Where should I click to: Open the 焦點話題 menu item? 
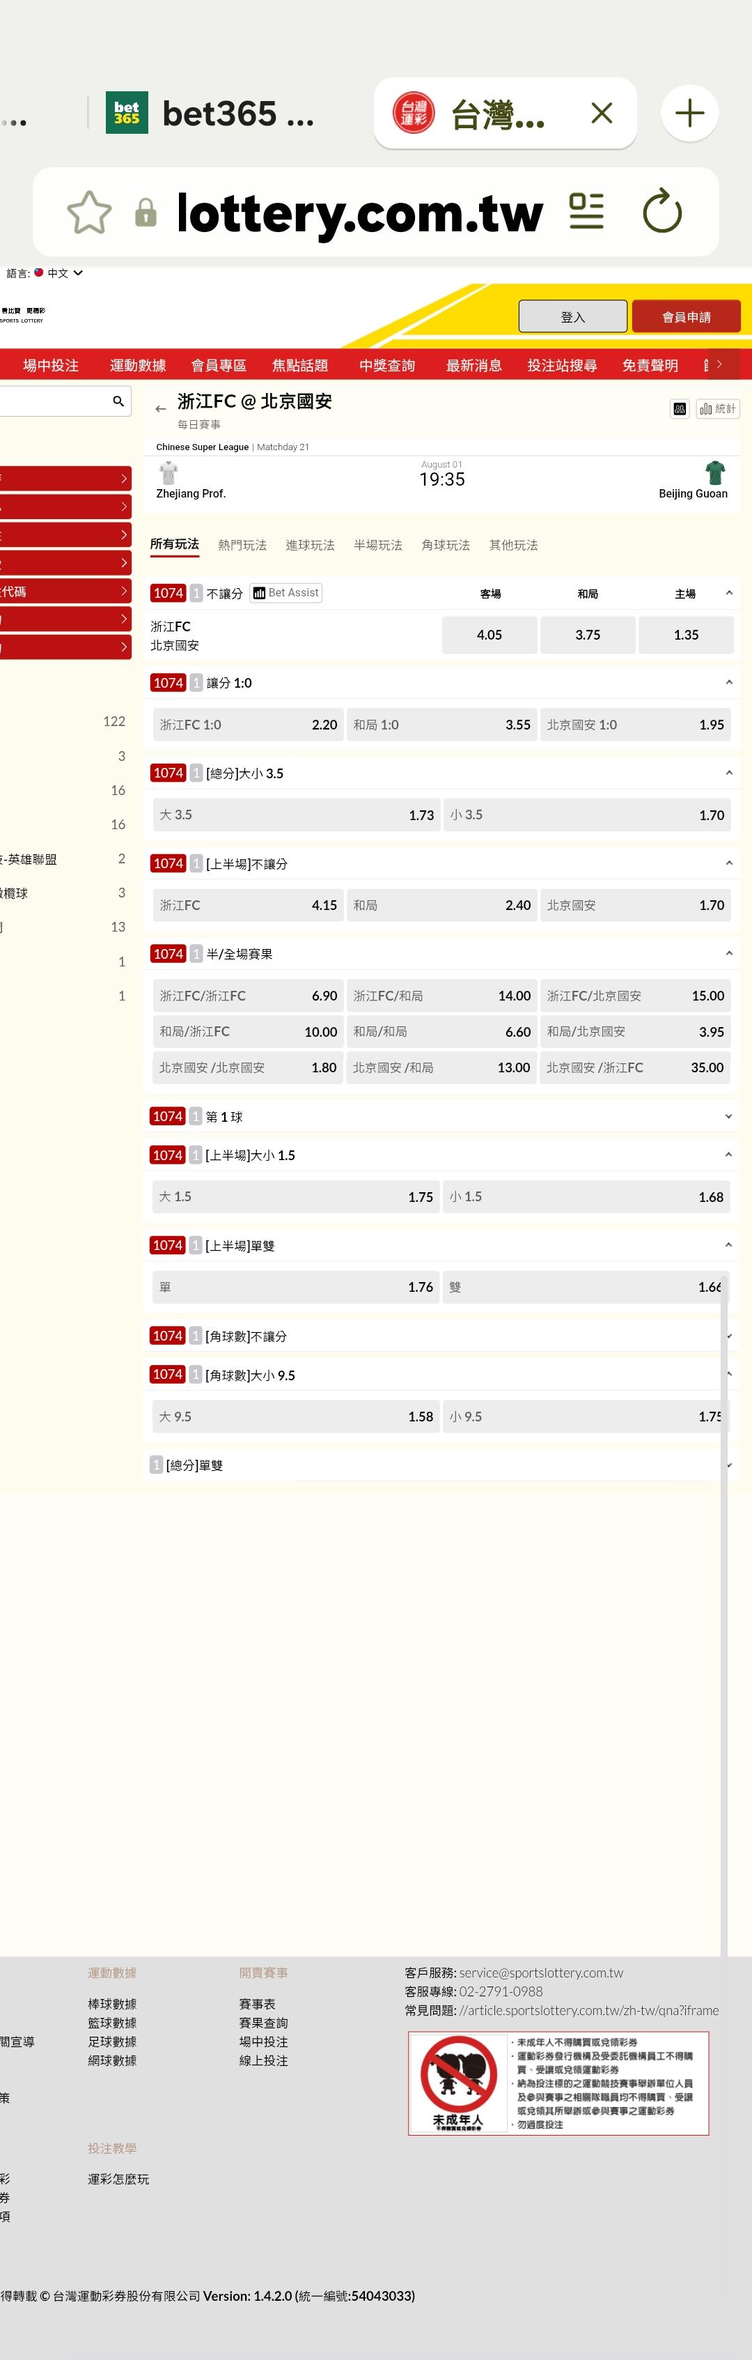[x=299, y=364]
